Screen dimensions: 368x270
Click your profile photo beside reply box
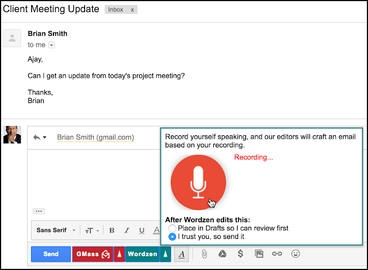(x=12, y=135)
